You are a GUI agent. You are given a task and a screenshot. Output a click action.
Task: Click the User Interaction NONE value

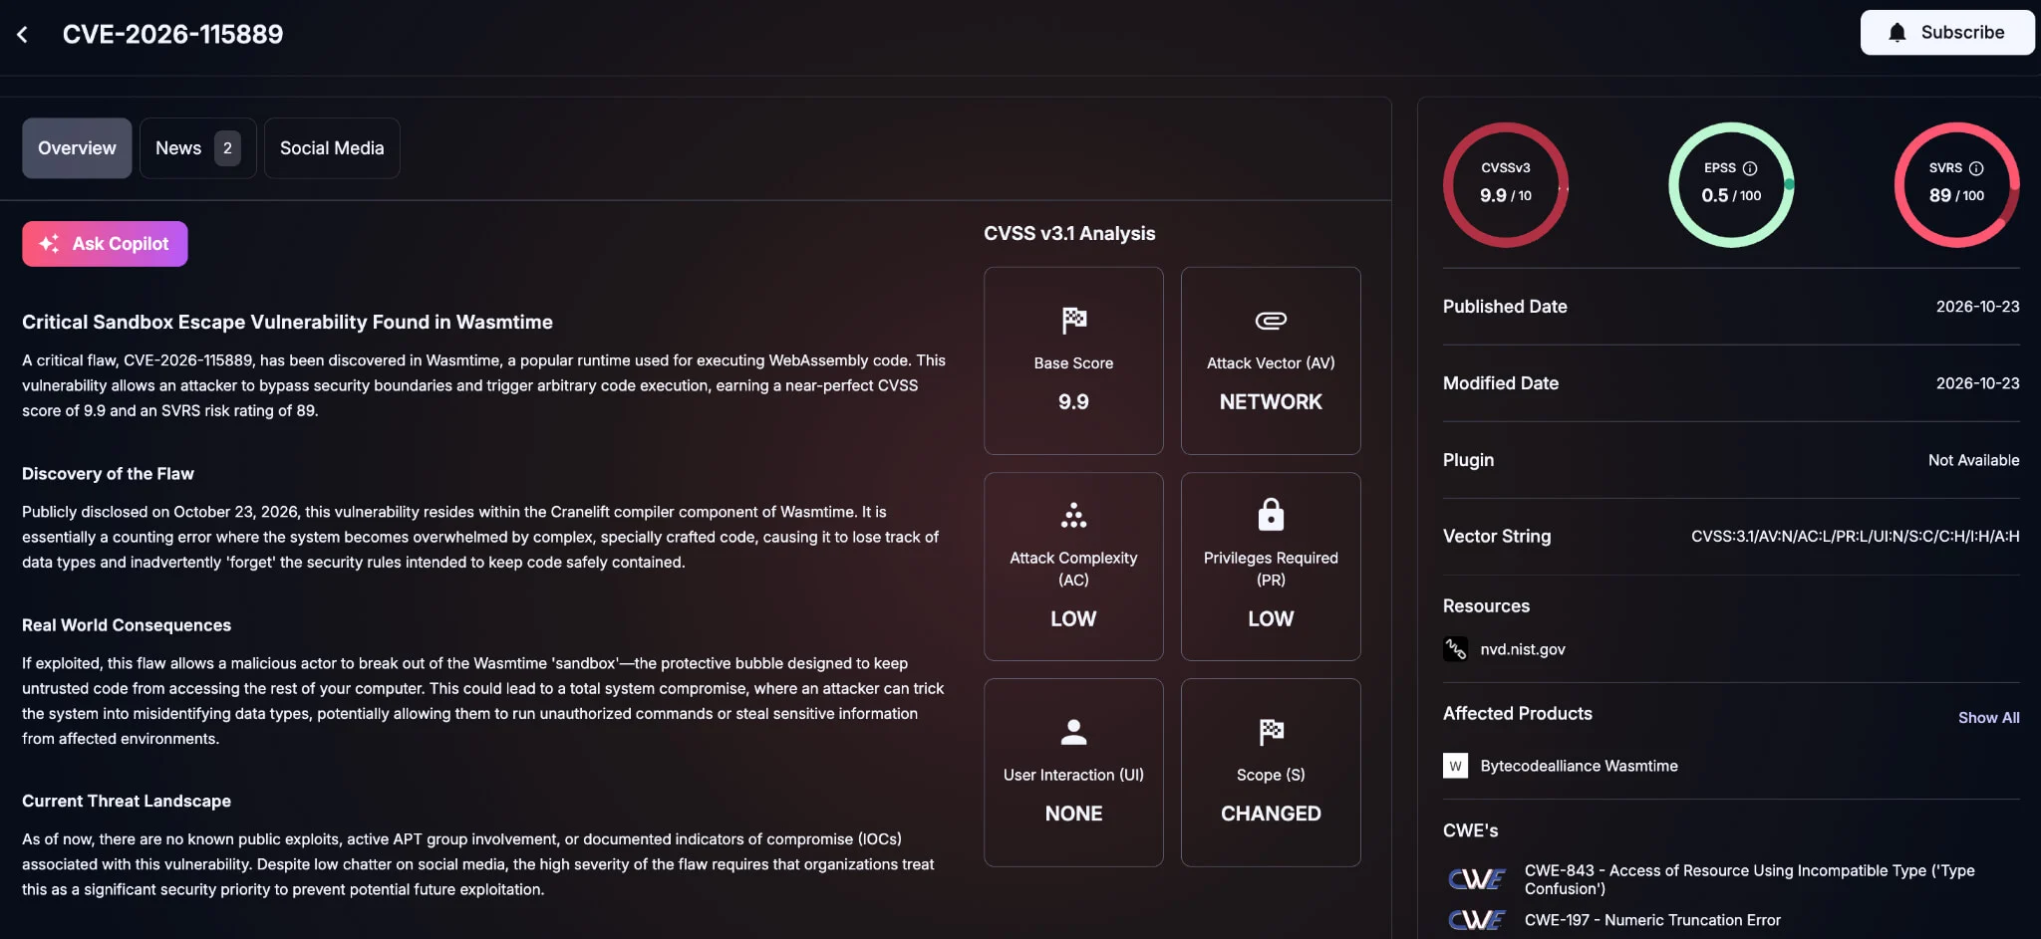click(x=1073, y=814)
